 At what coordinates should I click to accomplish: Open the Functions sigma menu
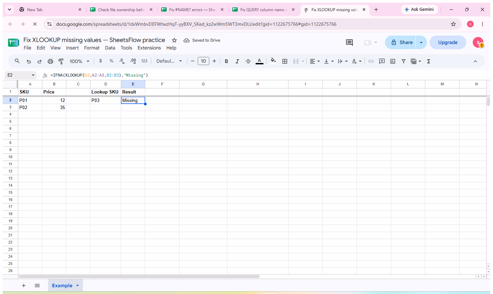point(429,61)
